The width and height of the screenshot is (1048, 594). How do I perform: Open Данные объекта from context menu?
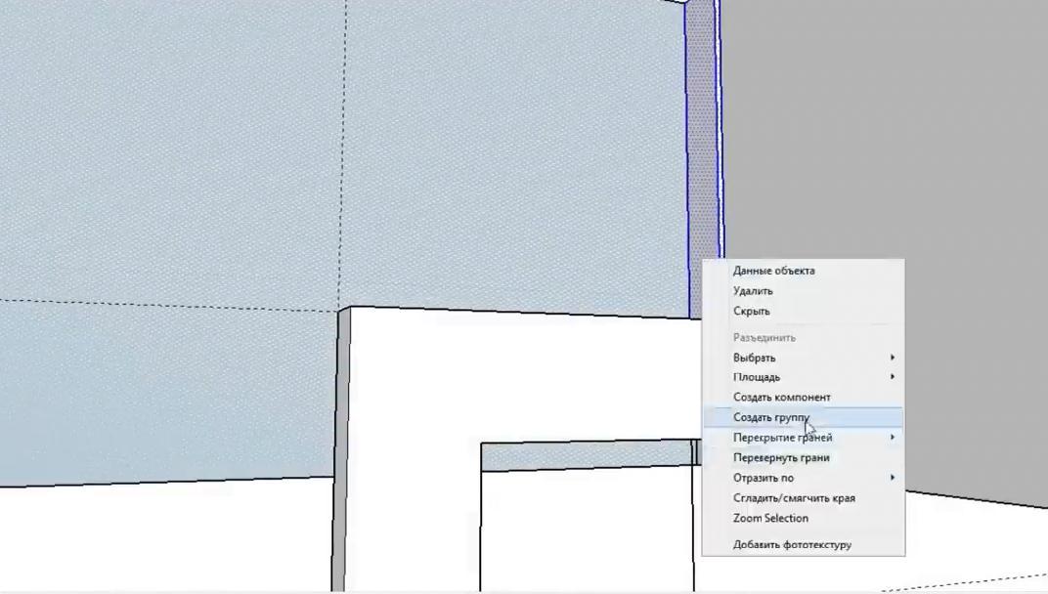(x=773, y=271)
